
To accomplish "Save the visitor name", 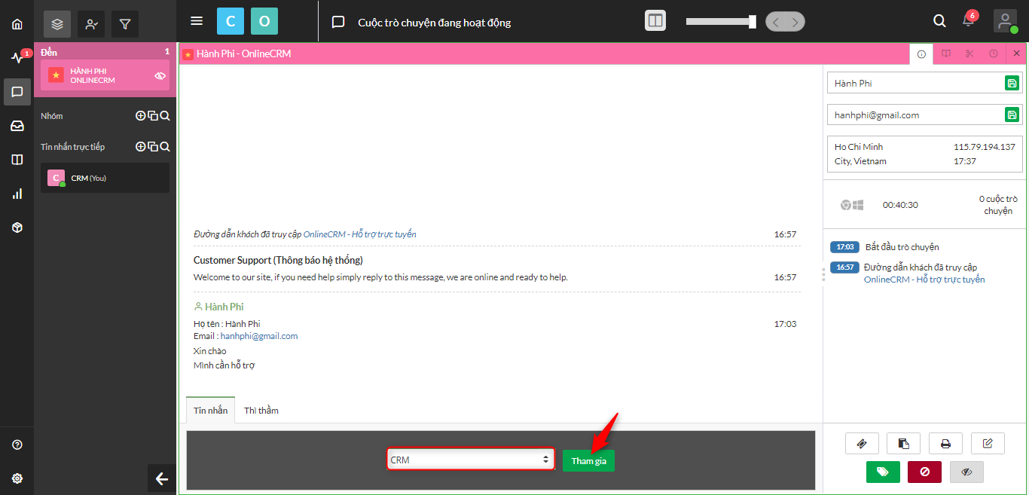I will (x=1012, y=83).
